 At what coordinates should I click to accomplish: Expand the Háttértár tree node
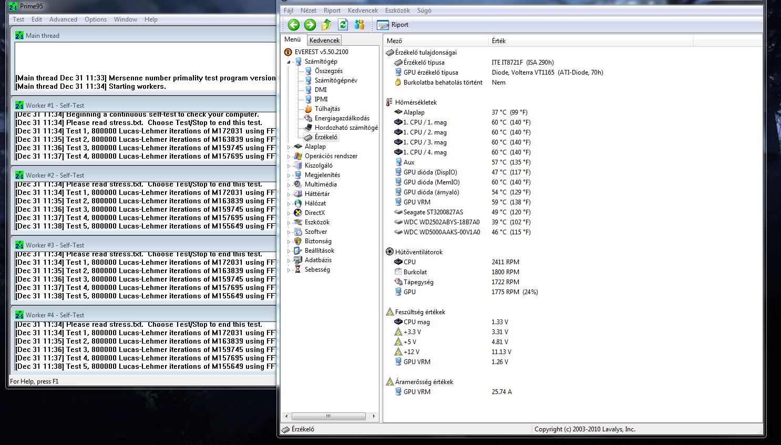click(289, 194)
